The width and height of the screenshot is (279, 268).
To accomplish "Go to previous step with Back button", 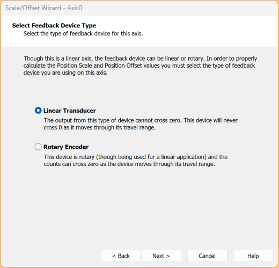I will coord(121,256).
